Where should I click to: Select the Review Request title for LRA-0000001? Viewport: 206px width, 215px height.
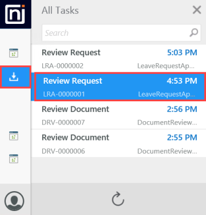click(72, 81)
